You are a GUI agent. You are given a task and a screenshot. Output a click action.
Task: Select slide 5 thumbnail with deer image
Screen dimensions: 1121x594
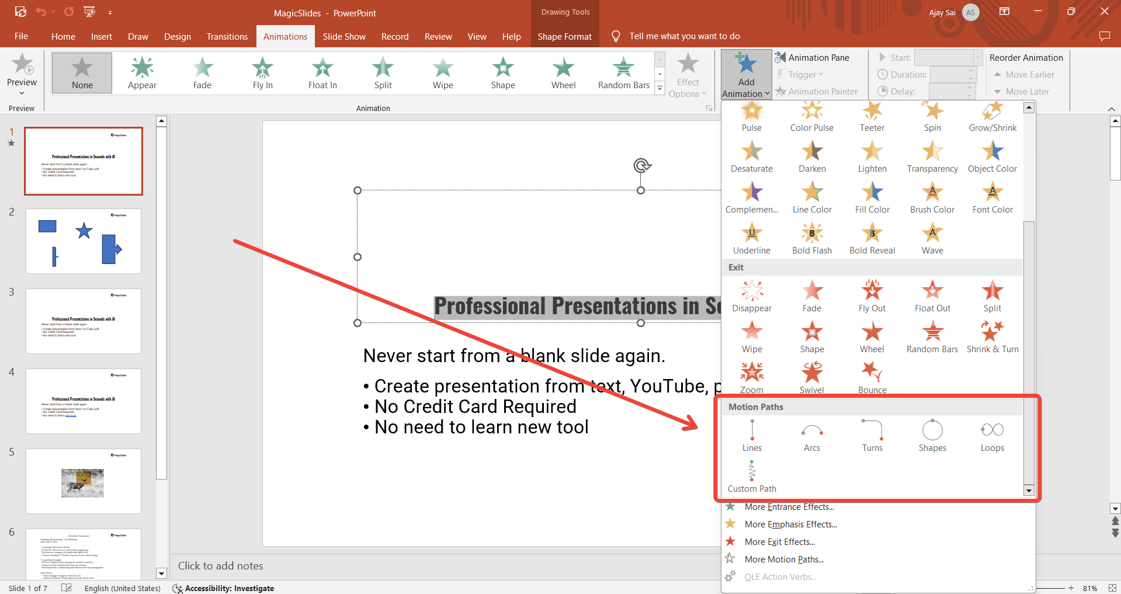tap(84, 481)
